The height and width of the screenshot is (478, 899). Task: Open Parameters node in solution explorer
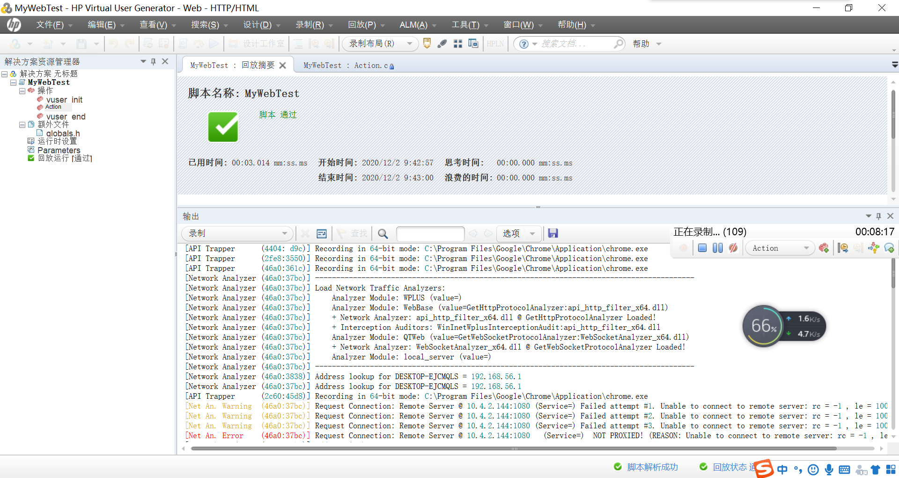click(59, 150)
